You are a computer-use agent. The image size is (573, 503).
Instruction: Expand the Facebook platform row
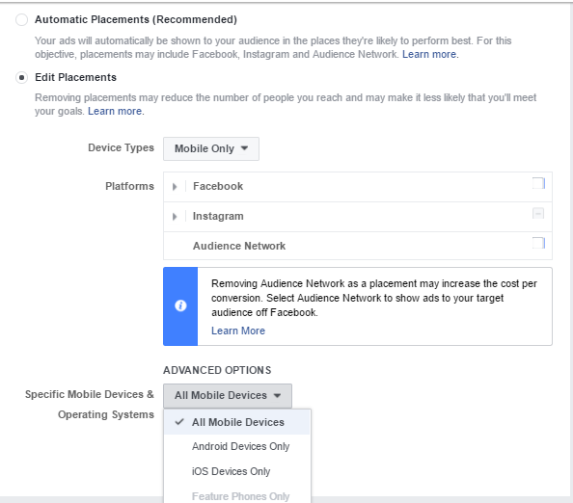[175, 187]
